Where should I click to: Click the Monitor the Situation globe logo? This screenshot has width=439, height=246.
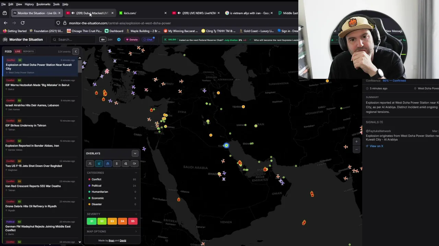(x=5, y=40)
